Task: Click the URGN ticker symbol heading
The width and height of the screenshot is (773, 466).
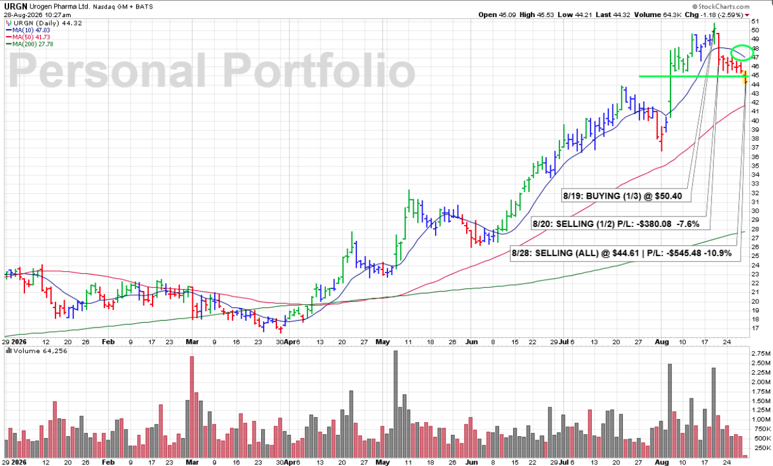Action: point(16,5)
